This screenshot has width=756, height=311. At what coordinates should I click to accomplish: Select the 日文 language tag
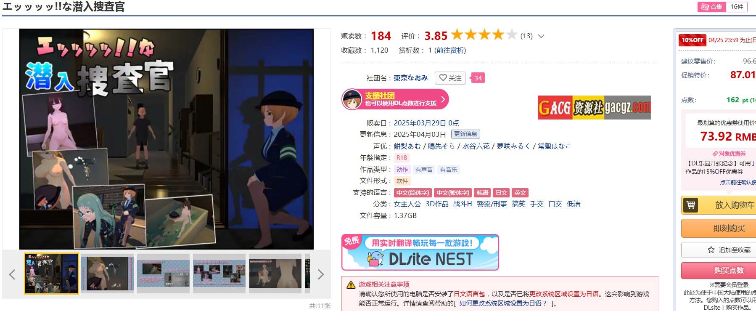click(501, 193)
